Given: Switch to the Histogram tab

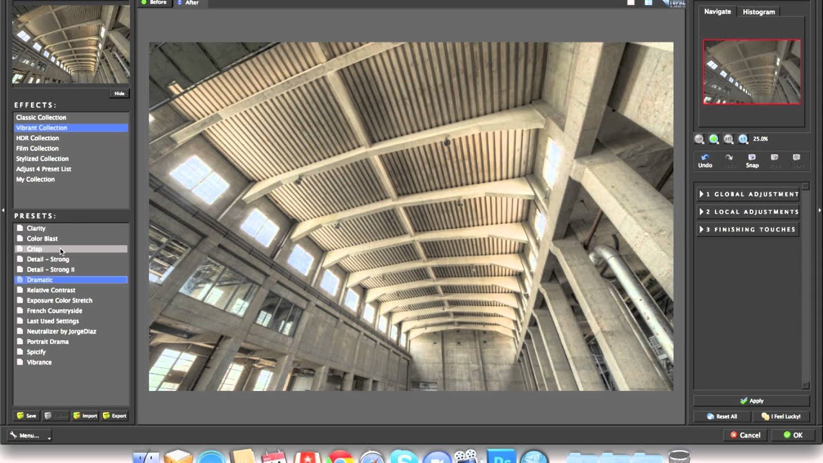Looking at the screenshot, I should [x=759, y=12].
